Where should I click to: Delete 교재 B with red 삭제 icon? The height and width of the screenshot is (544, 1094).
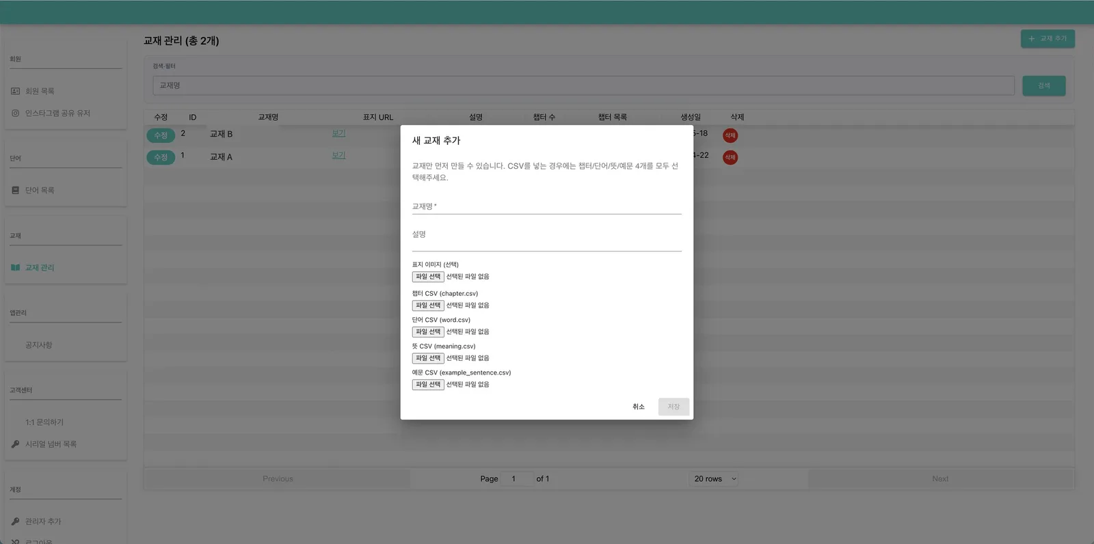click(x=730, y=135)
